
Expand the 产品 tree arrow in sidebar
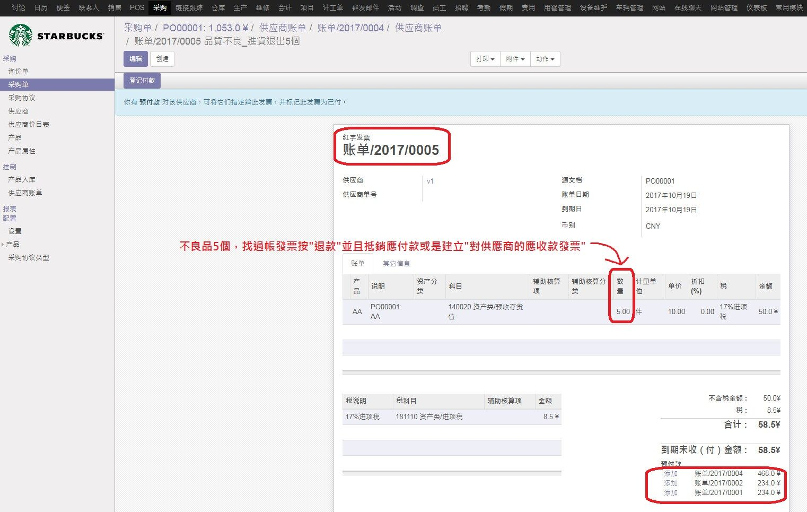pyautogui.click(x=3, y=245)
